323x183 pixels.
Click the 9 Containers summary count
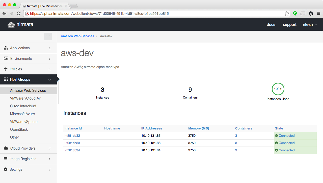pos(190,90)
